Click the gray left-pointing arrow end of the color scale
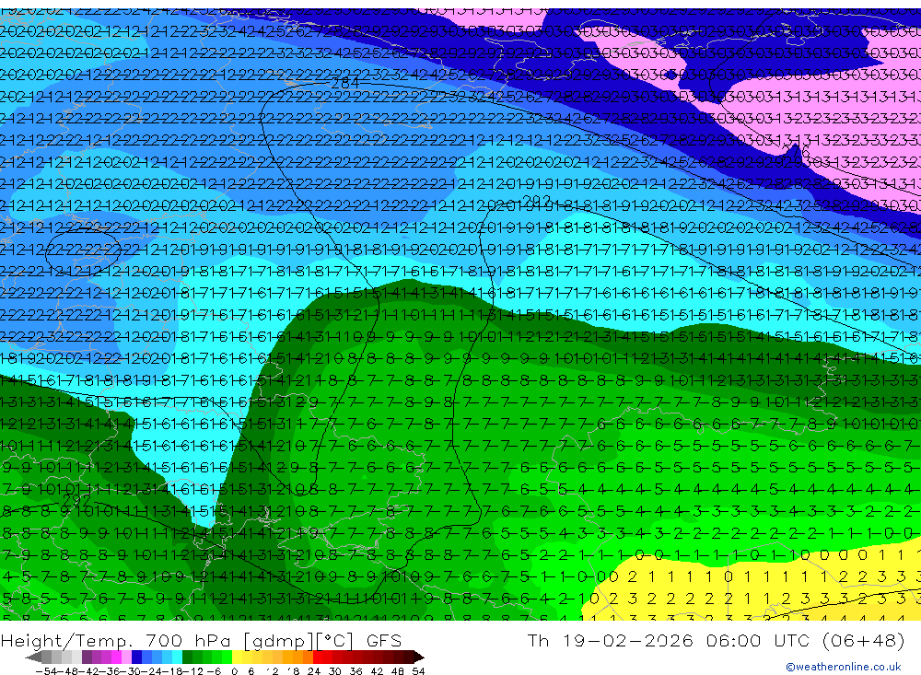Viewport: 921px width, 675px height. click(x=33, y=658)
